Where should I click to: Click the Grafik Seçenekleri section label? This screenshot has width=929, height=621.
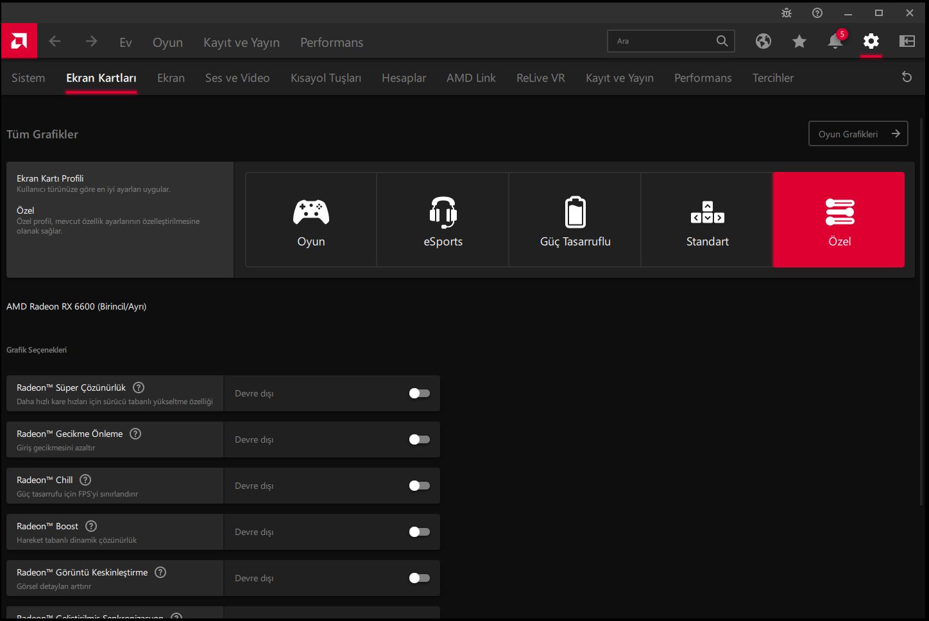coord(37,350)
